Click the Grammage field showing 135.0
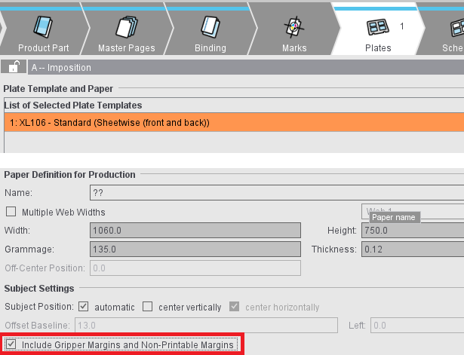This screenshot has width=464, height=355. [x=195, y=249]
